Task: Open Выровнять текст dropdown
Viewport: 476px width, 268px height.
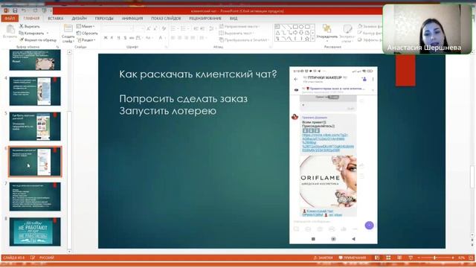Action: click(237, 33)
